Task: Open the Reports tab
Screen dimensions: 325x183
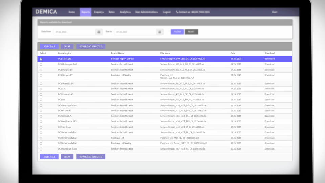Action: [x=86, y=12]
